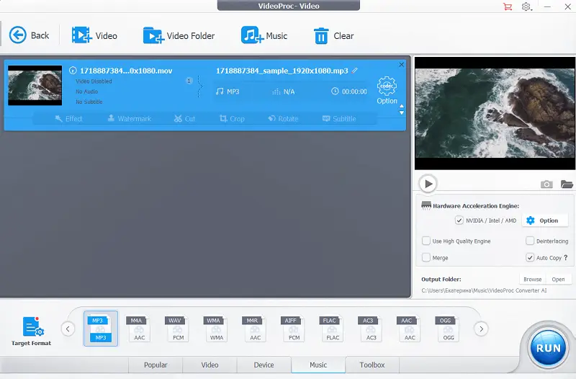Click the audio track number 1 badge
The width and height of the screenshot is (576, 379).
coord(189,81)
